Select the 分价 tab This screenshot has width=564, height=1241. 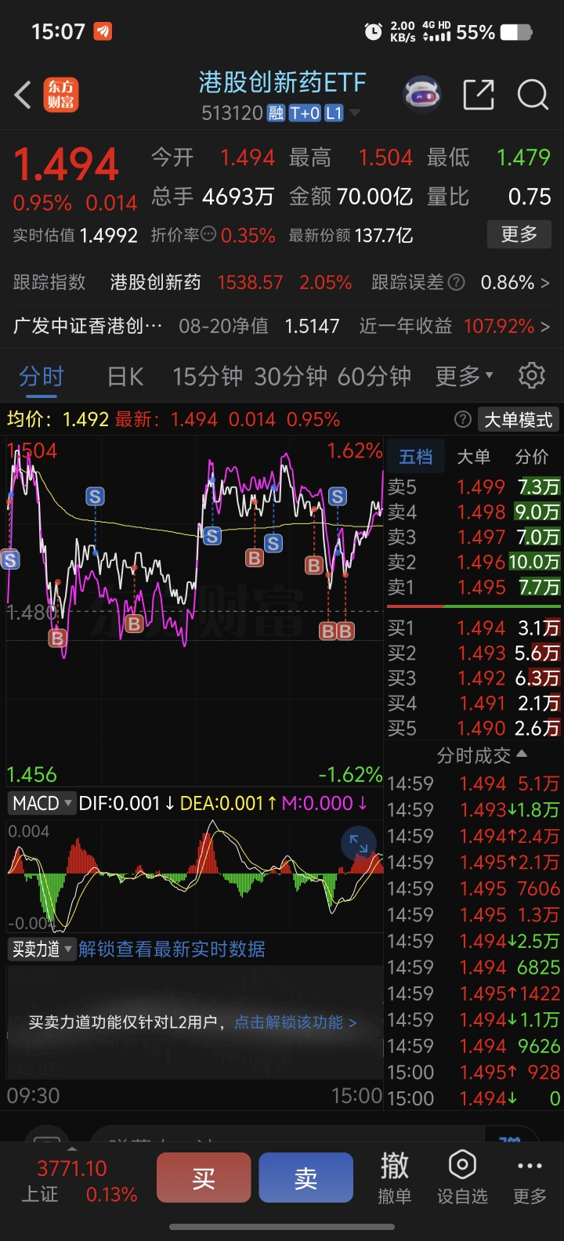tap(532, 457)
